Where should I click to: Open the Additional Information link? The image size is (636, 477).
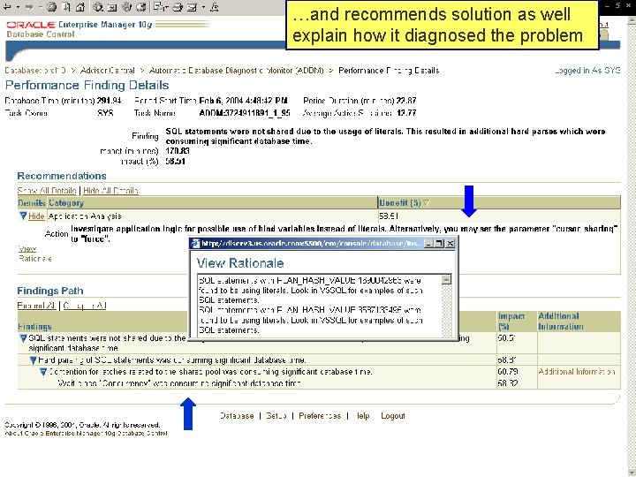[576, 372]
